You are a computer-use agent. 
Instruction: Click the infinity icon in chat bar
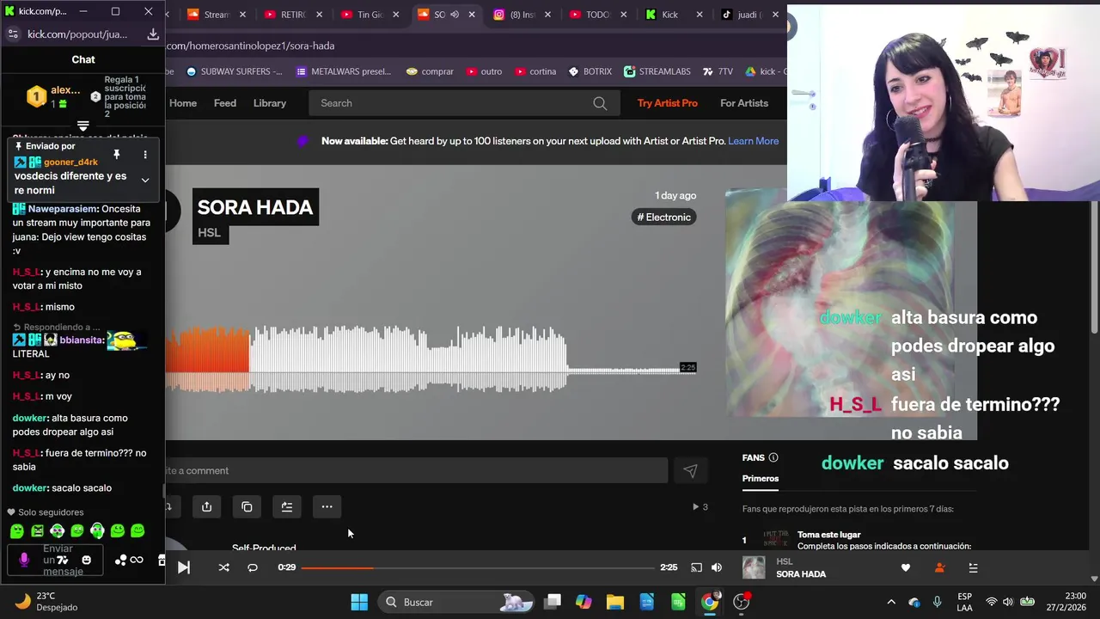click(137, 561)
